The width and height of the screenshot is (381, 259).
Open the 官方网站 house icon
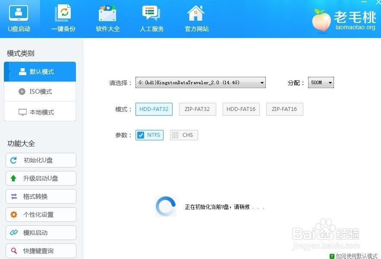click(x=196, y=13)
